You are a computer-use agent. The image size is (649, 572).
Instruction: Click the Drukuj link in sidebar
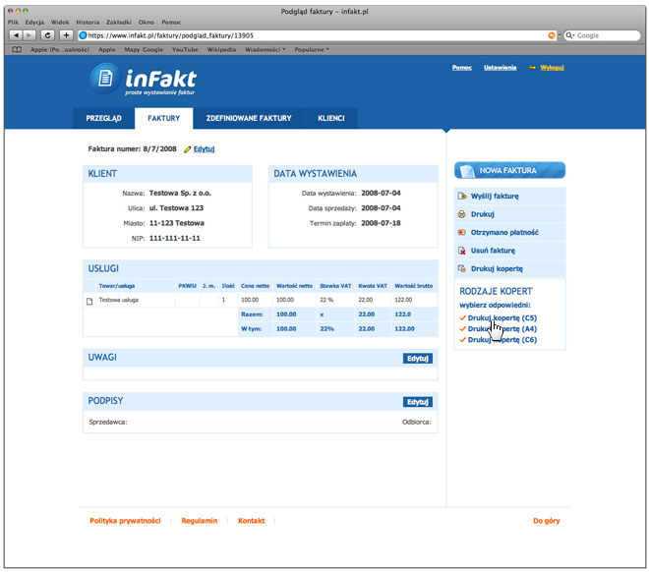[x=483, y=214]
